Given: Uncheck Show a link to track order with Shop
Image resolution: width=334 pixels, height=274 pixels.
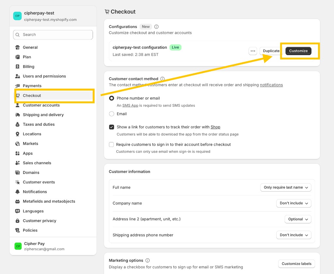Looking at the screenshot, I should click(x=112, y=127).
